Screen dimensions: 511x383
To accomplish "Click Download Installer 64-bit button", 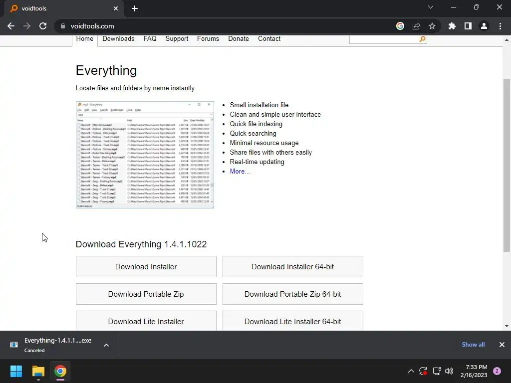I will tap(292, 267).
